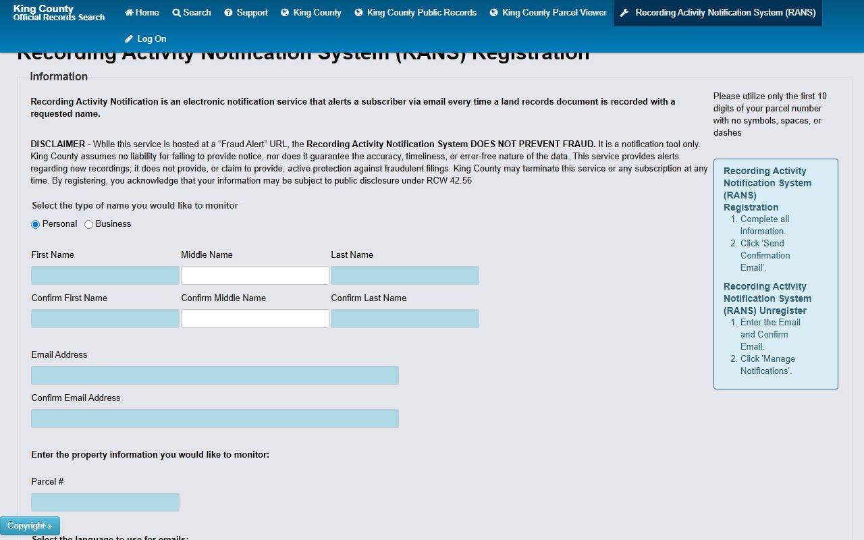The height and width of the screenshot is (540, 864).
Task: Focus the Confirm First Name field
Action: pos(105,319)
